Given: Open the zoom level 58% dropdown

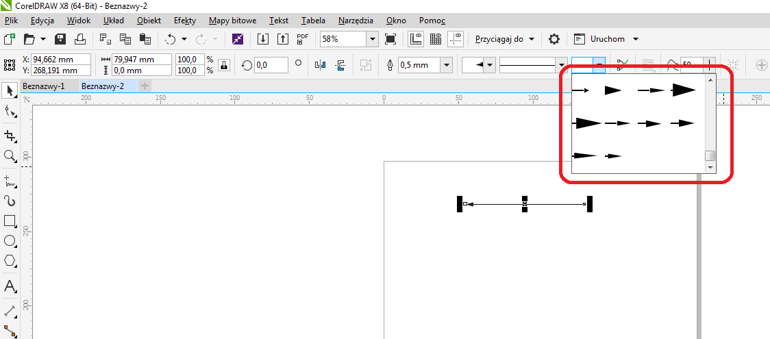Looking at the screenshot, I should coord(372,39).
